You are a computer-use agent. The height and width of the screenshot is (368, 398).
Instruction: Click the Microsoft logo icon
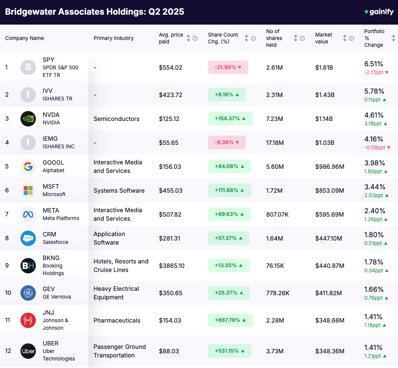pyautogui.click(x=28, y=190)
